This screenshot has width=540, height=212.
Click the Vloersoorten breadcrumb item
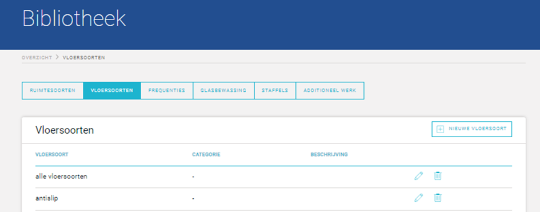coord(83,58)
